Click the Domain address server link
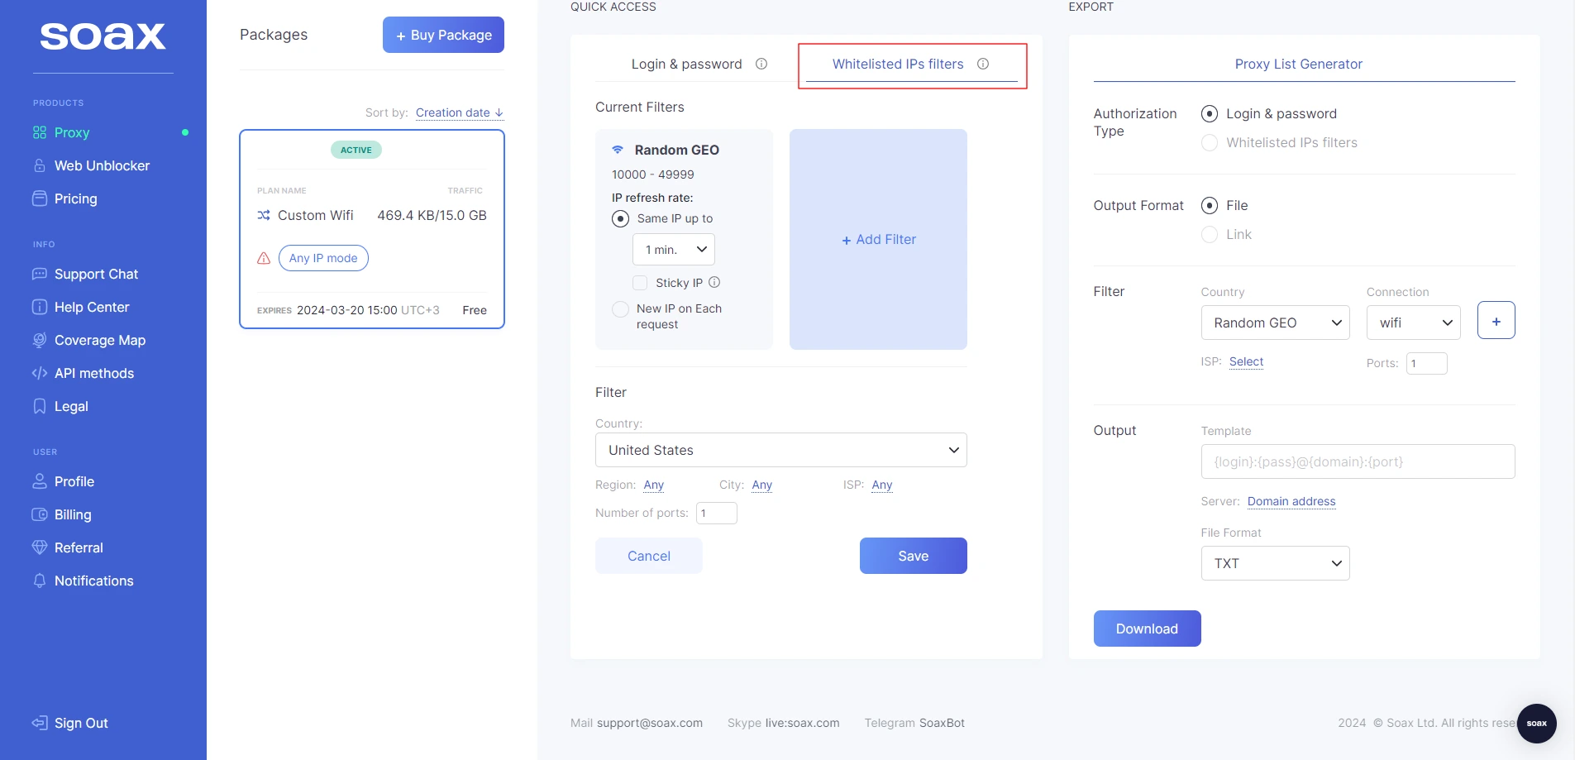This screenshot has width=1575, height=760. point(1291,501)
